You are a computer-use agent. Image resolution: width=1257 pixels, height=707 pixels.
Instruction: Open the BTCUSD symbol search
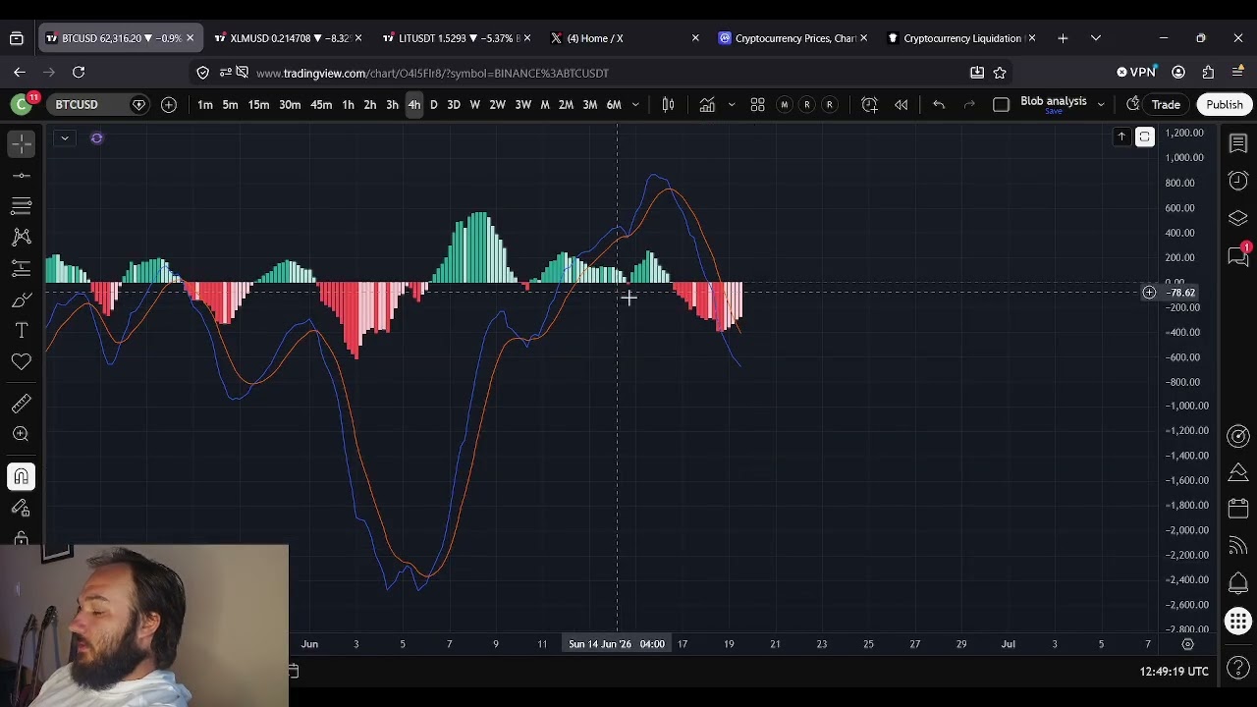coord(77,104)
